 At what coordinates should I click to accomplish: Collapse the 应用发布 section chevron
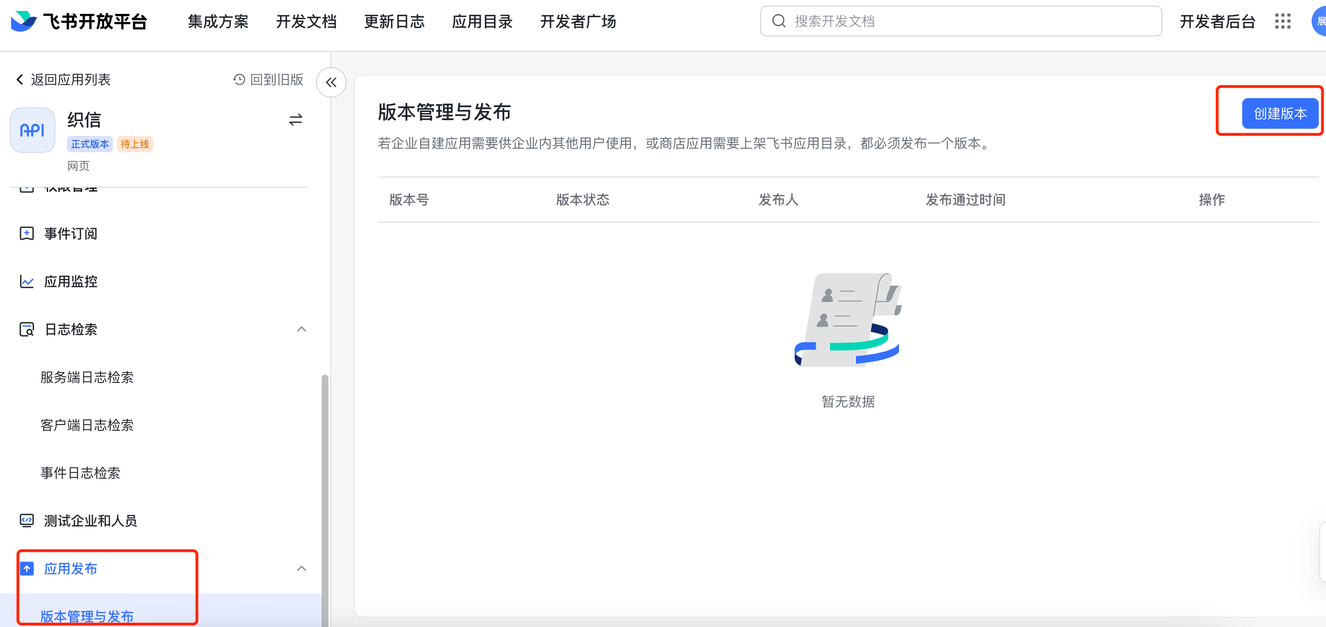pos(302,568)
